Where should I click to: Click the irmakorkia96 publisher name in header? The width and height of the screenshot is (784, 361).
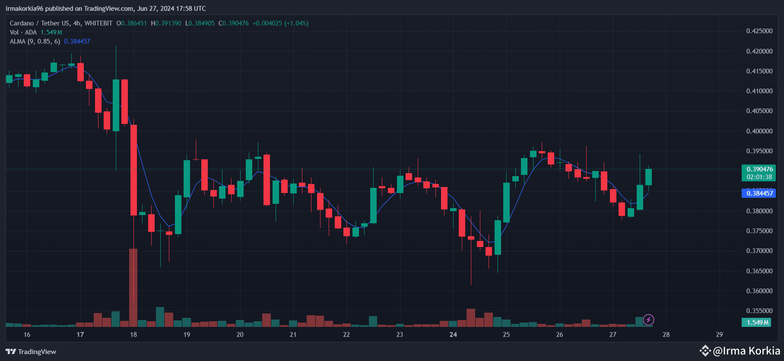24,9
